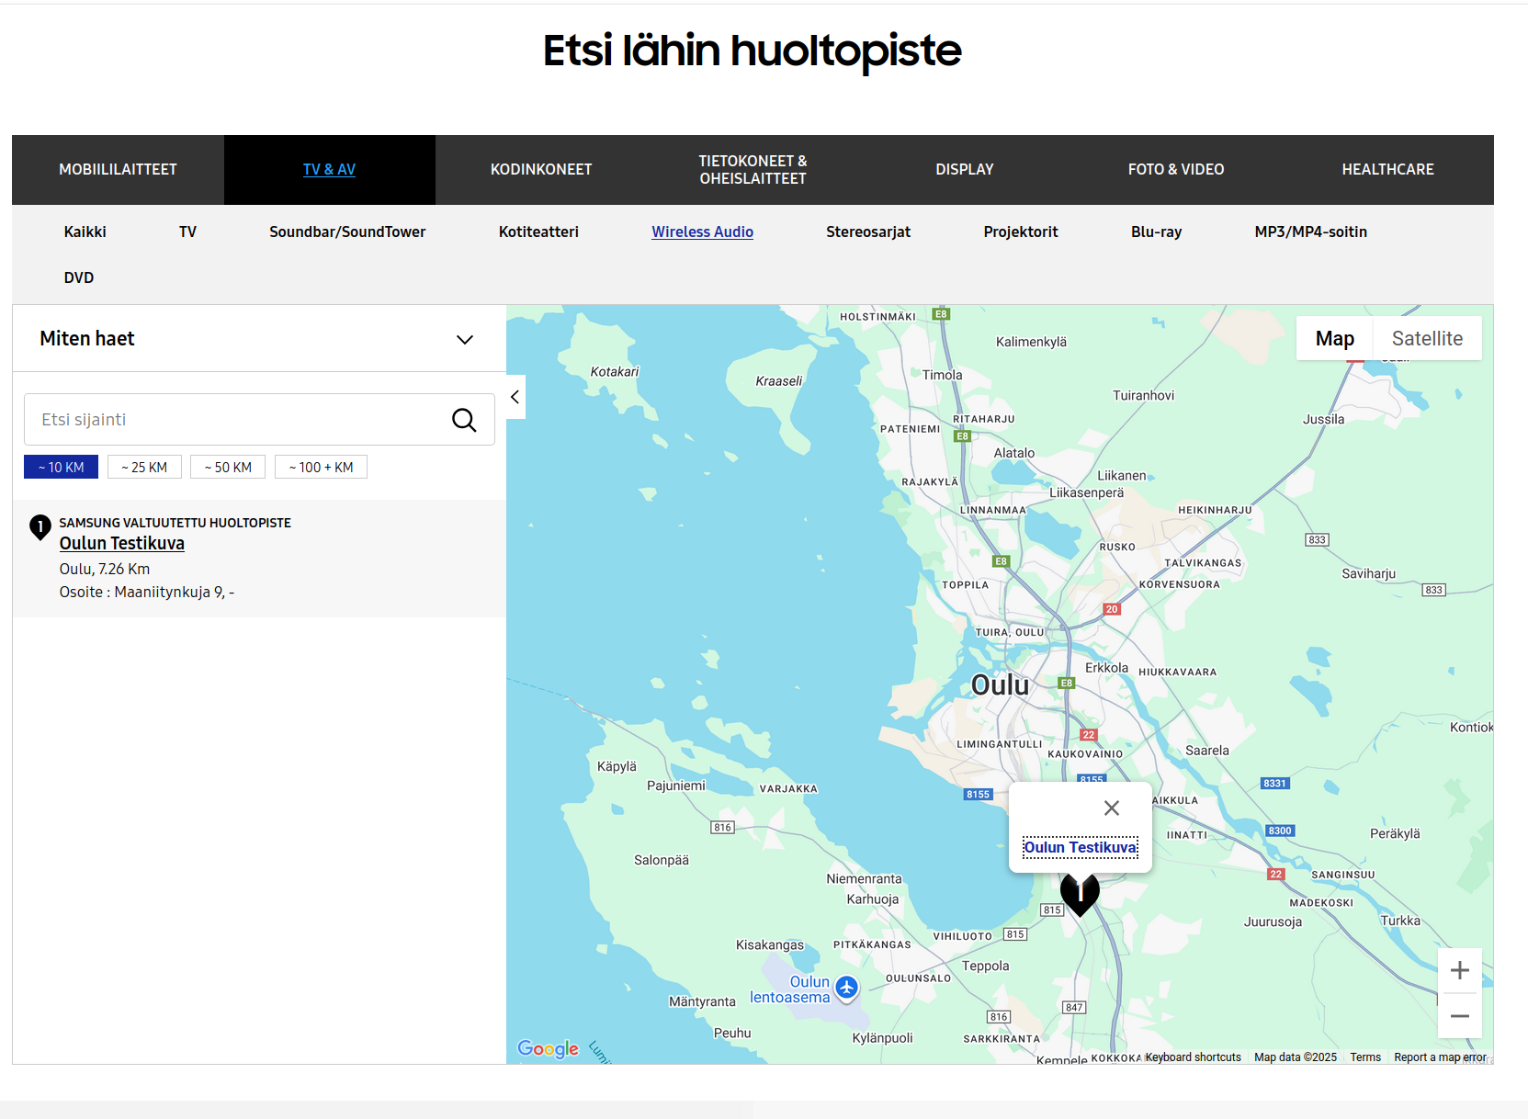Zoom in the map with plus button

pyautogui.click(x=1459, y=970)
